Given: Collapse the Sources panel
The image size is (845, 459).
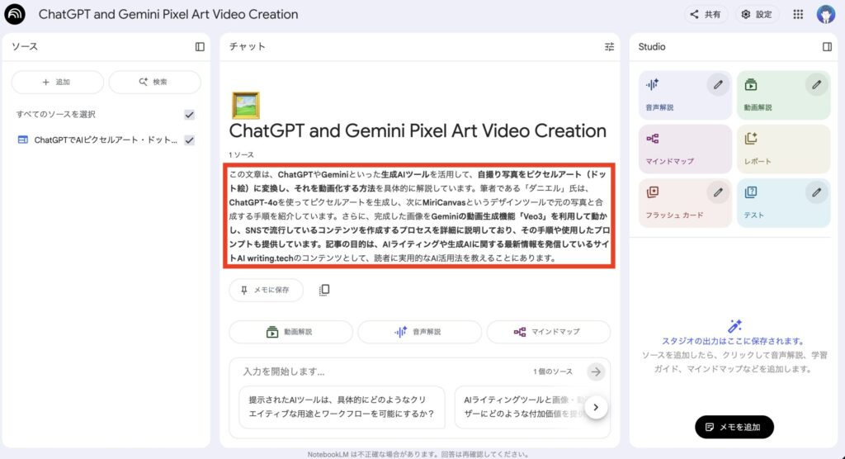Looking at the screenshot, I should coord(200,47).
